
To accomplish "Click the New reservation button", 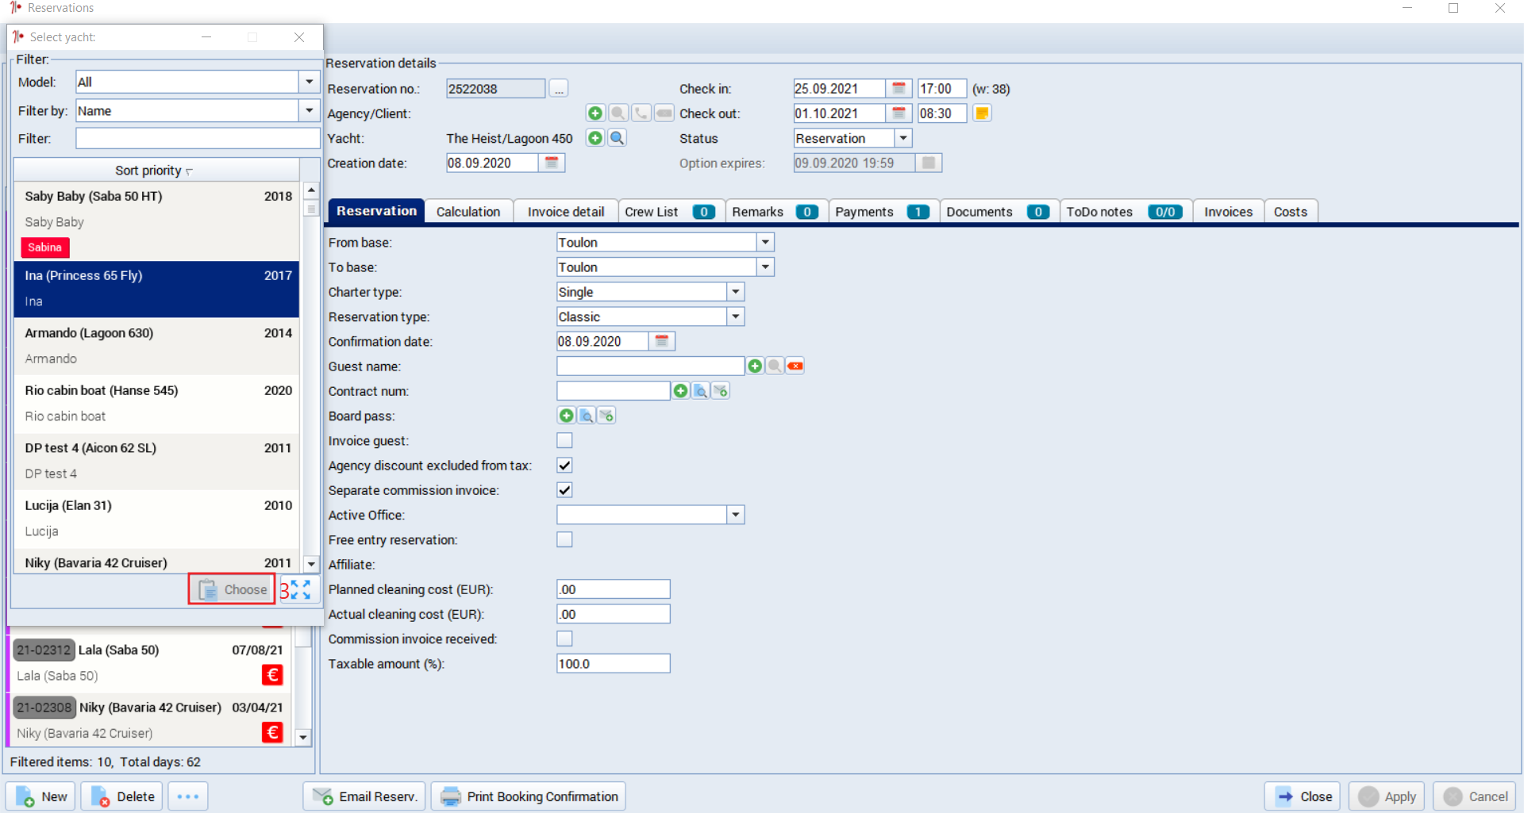I will click(x=40, y=796).
